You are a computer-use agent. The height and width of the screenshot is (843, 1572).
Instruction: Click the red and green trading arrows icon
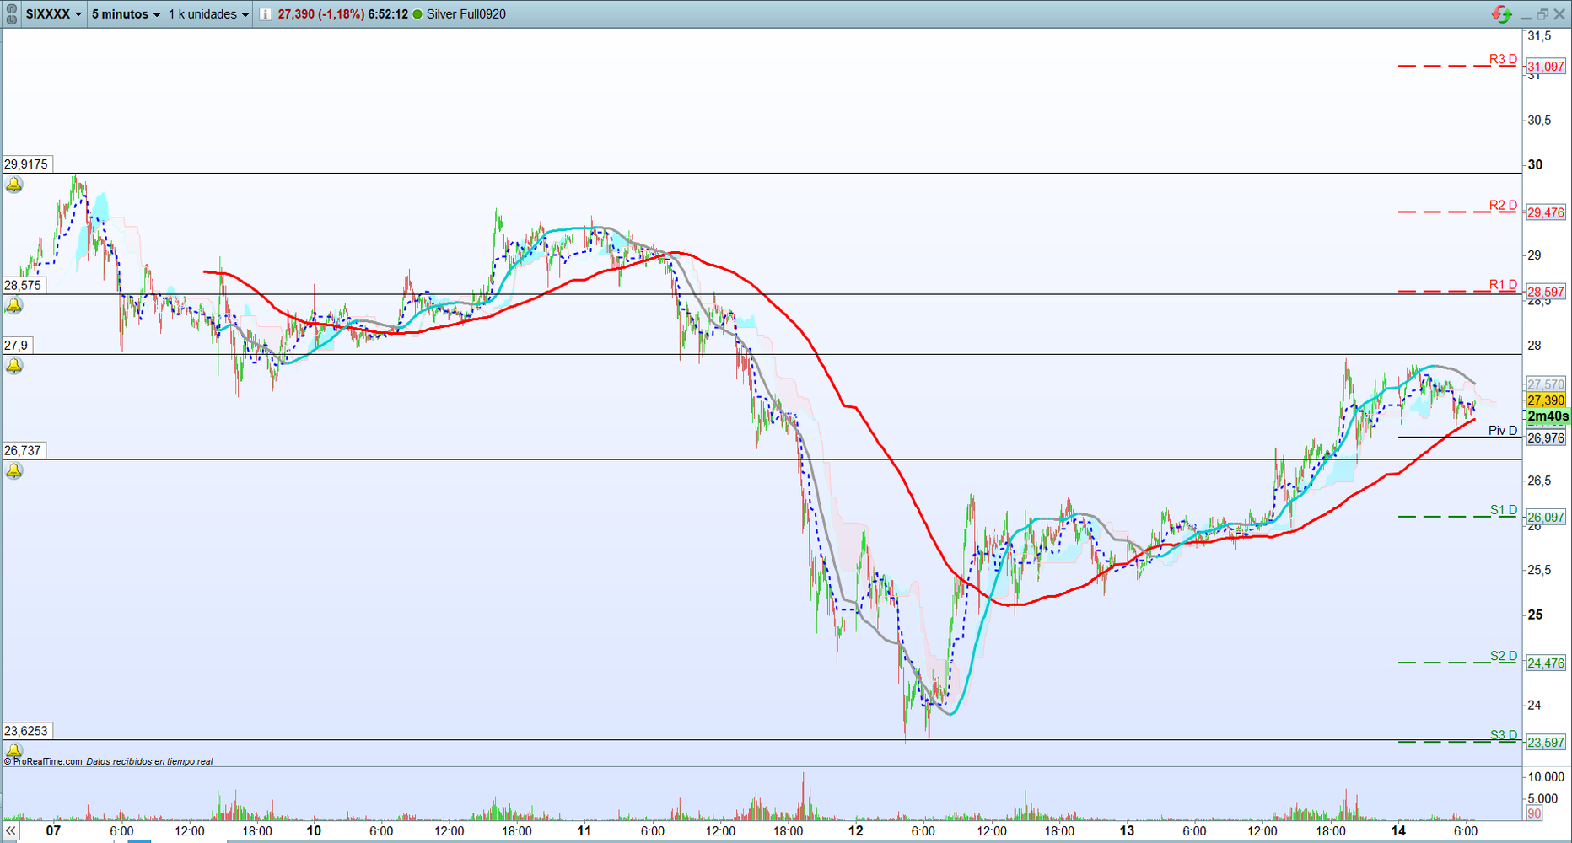pos(1501,14)
